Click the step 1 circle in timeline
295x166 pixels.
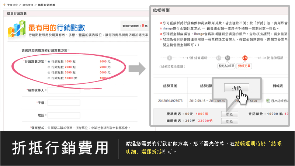click(169, 58)
